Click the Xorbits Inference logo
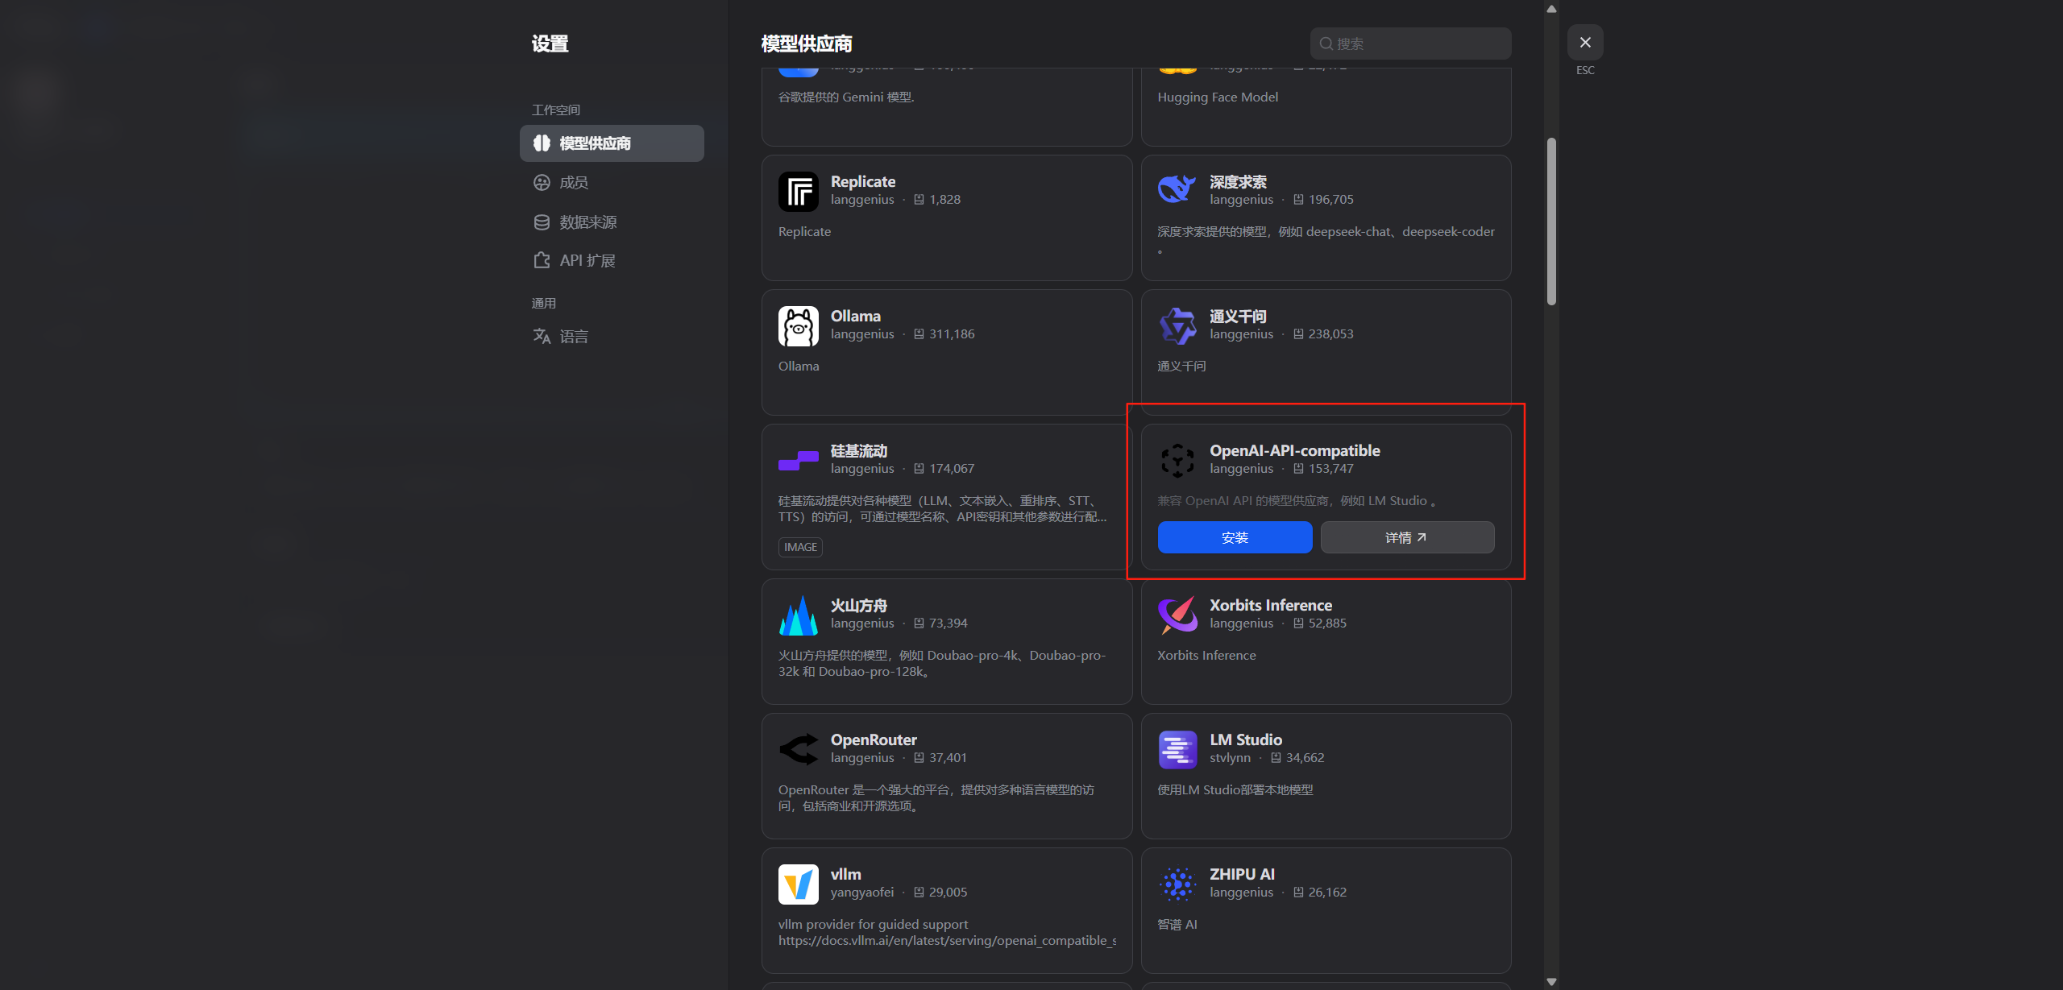Screen dimensions: 2063x990 (x=1177, y=615)
